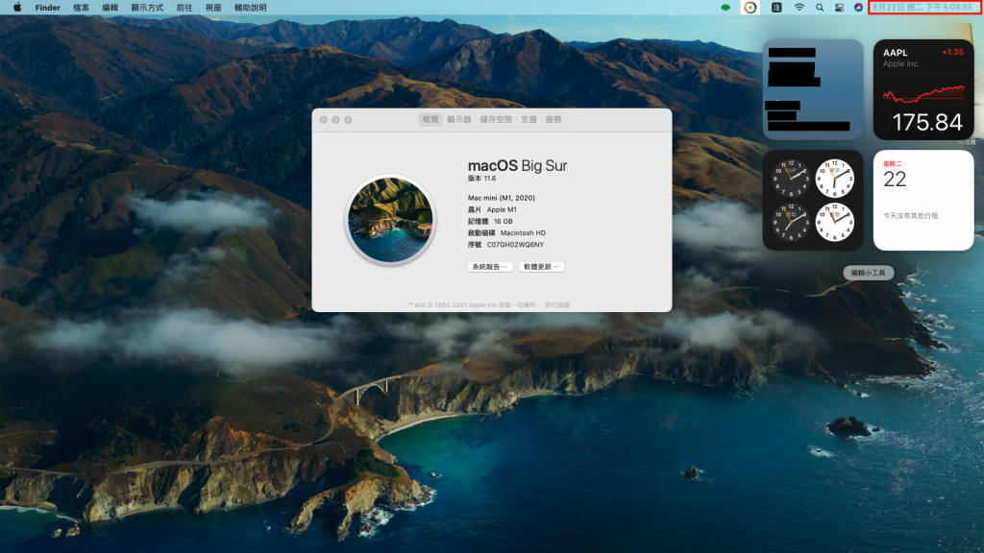Viewport: 984px width, 553px height.
Task: Click the version 11.6 text
Action: point(482,178)
